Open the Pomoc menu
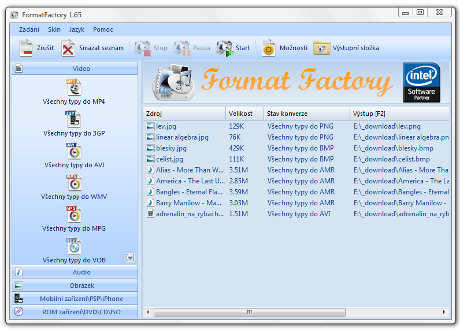This screenshot has height=331, width=460. [103, 29]
